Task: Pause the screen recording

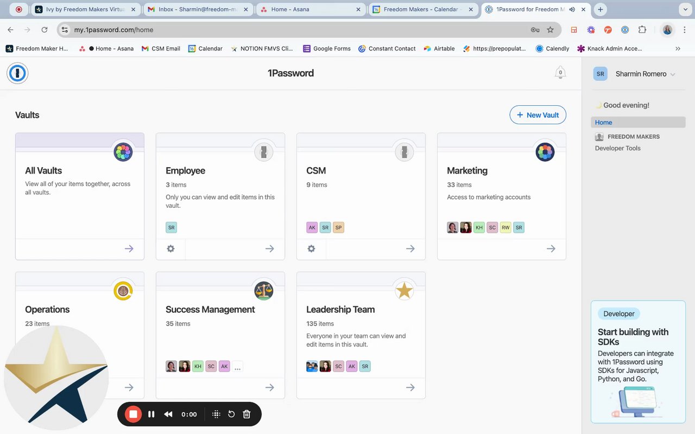Action: coord(151,414)
